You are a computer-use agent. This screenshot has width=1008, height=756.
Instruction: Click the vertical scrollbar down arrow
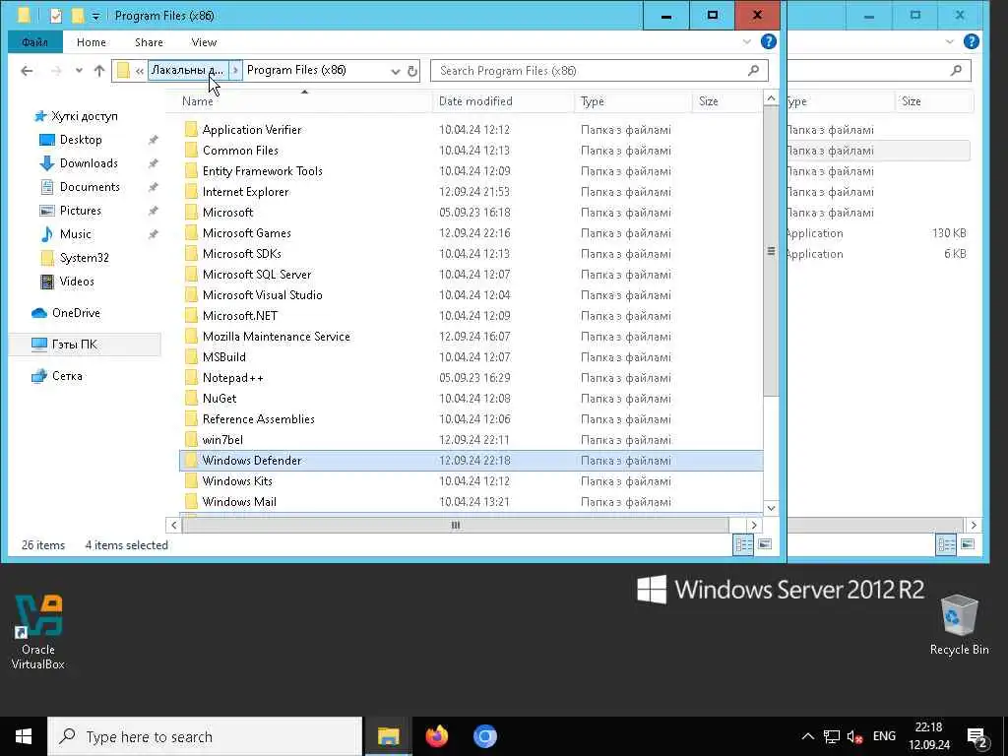point(771,508)
